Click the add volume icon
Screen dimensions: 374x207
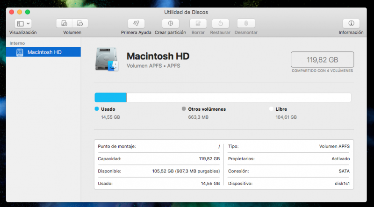(65, 23)
